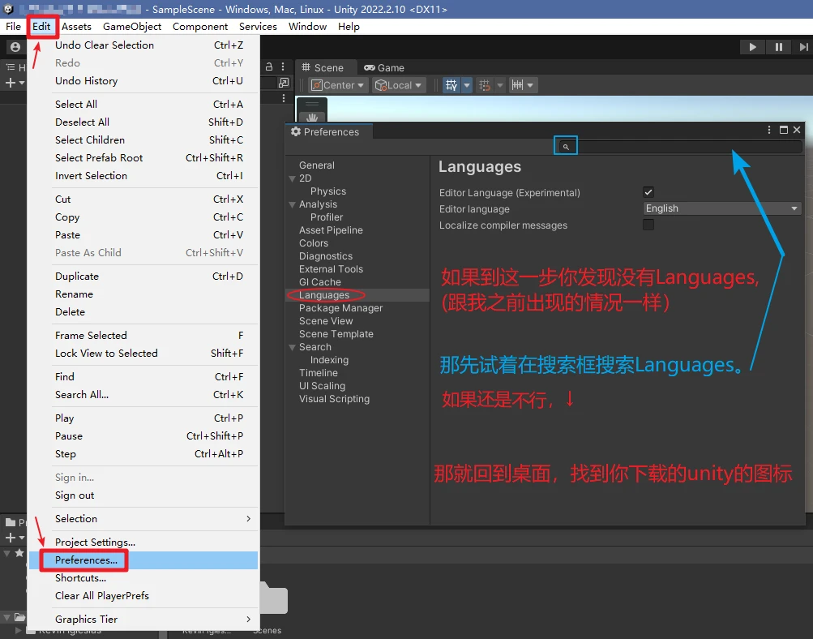
Task: Choose Duplicate in the Edit menu
Action: coord(143,277)
